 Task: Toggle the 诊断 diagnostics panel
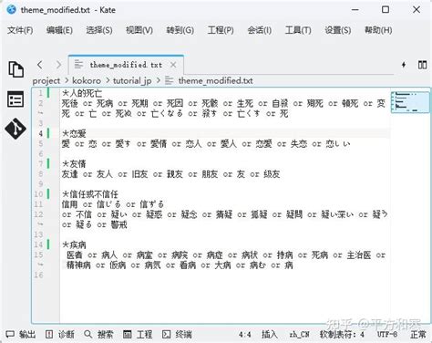(60, 335)
